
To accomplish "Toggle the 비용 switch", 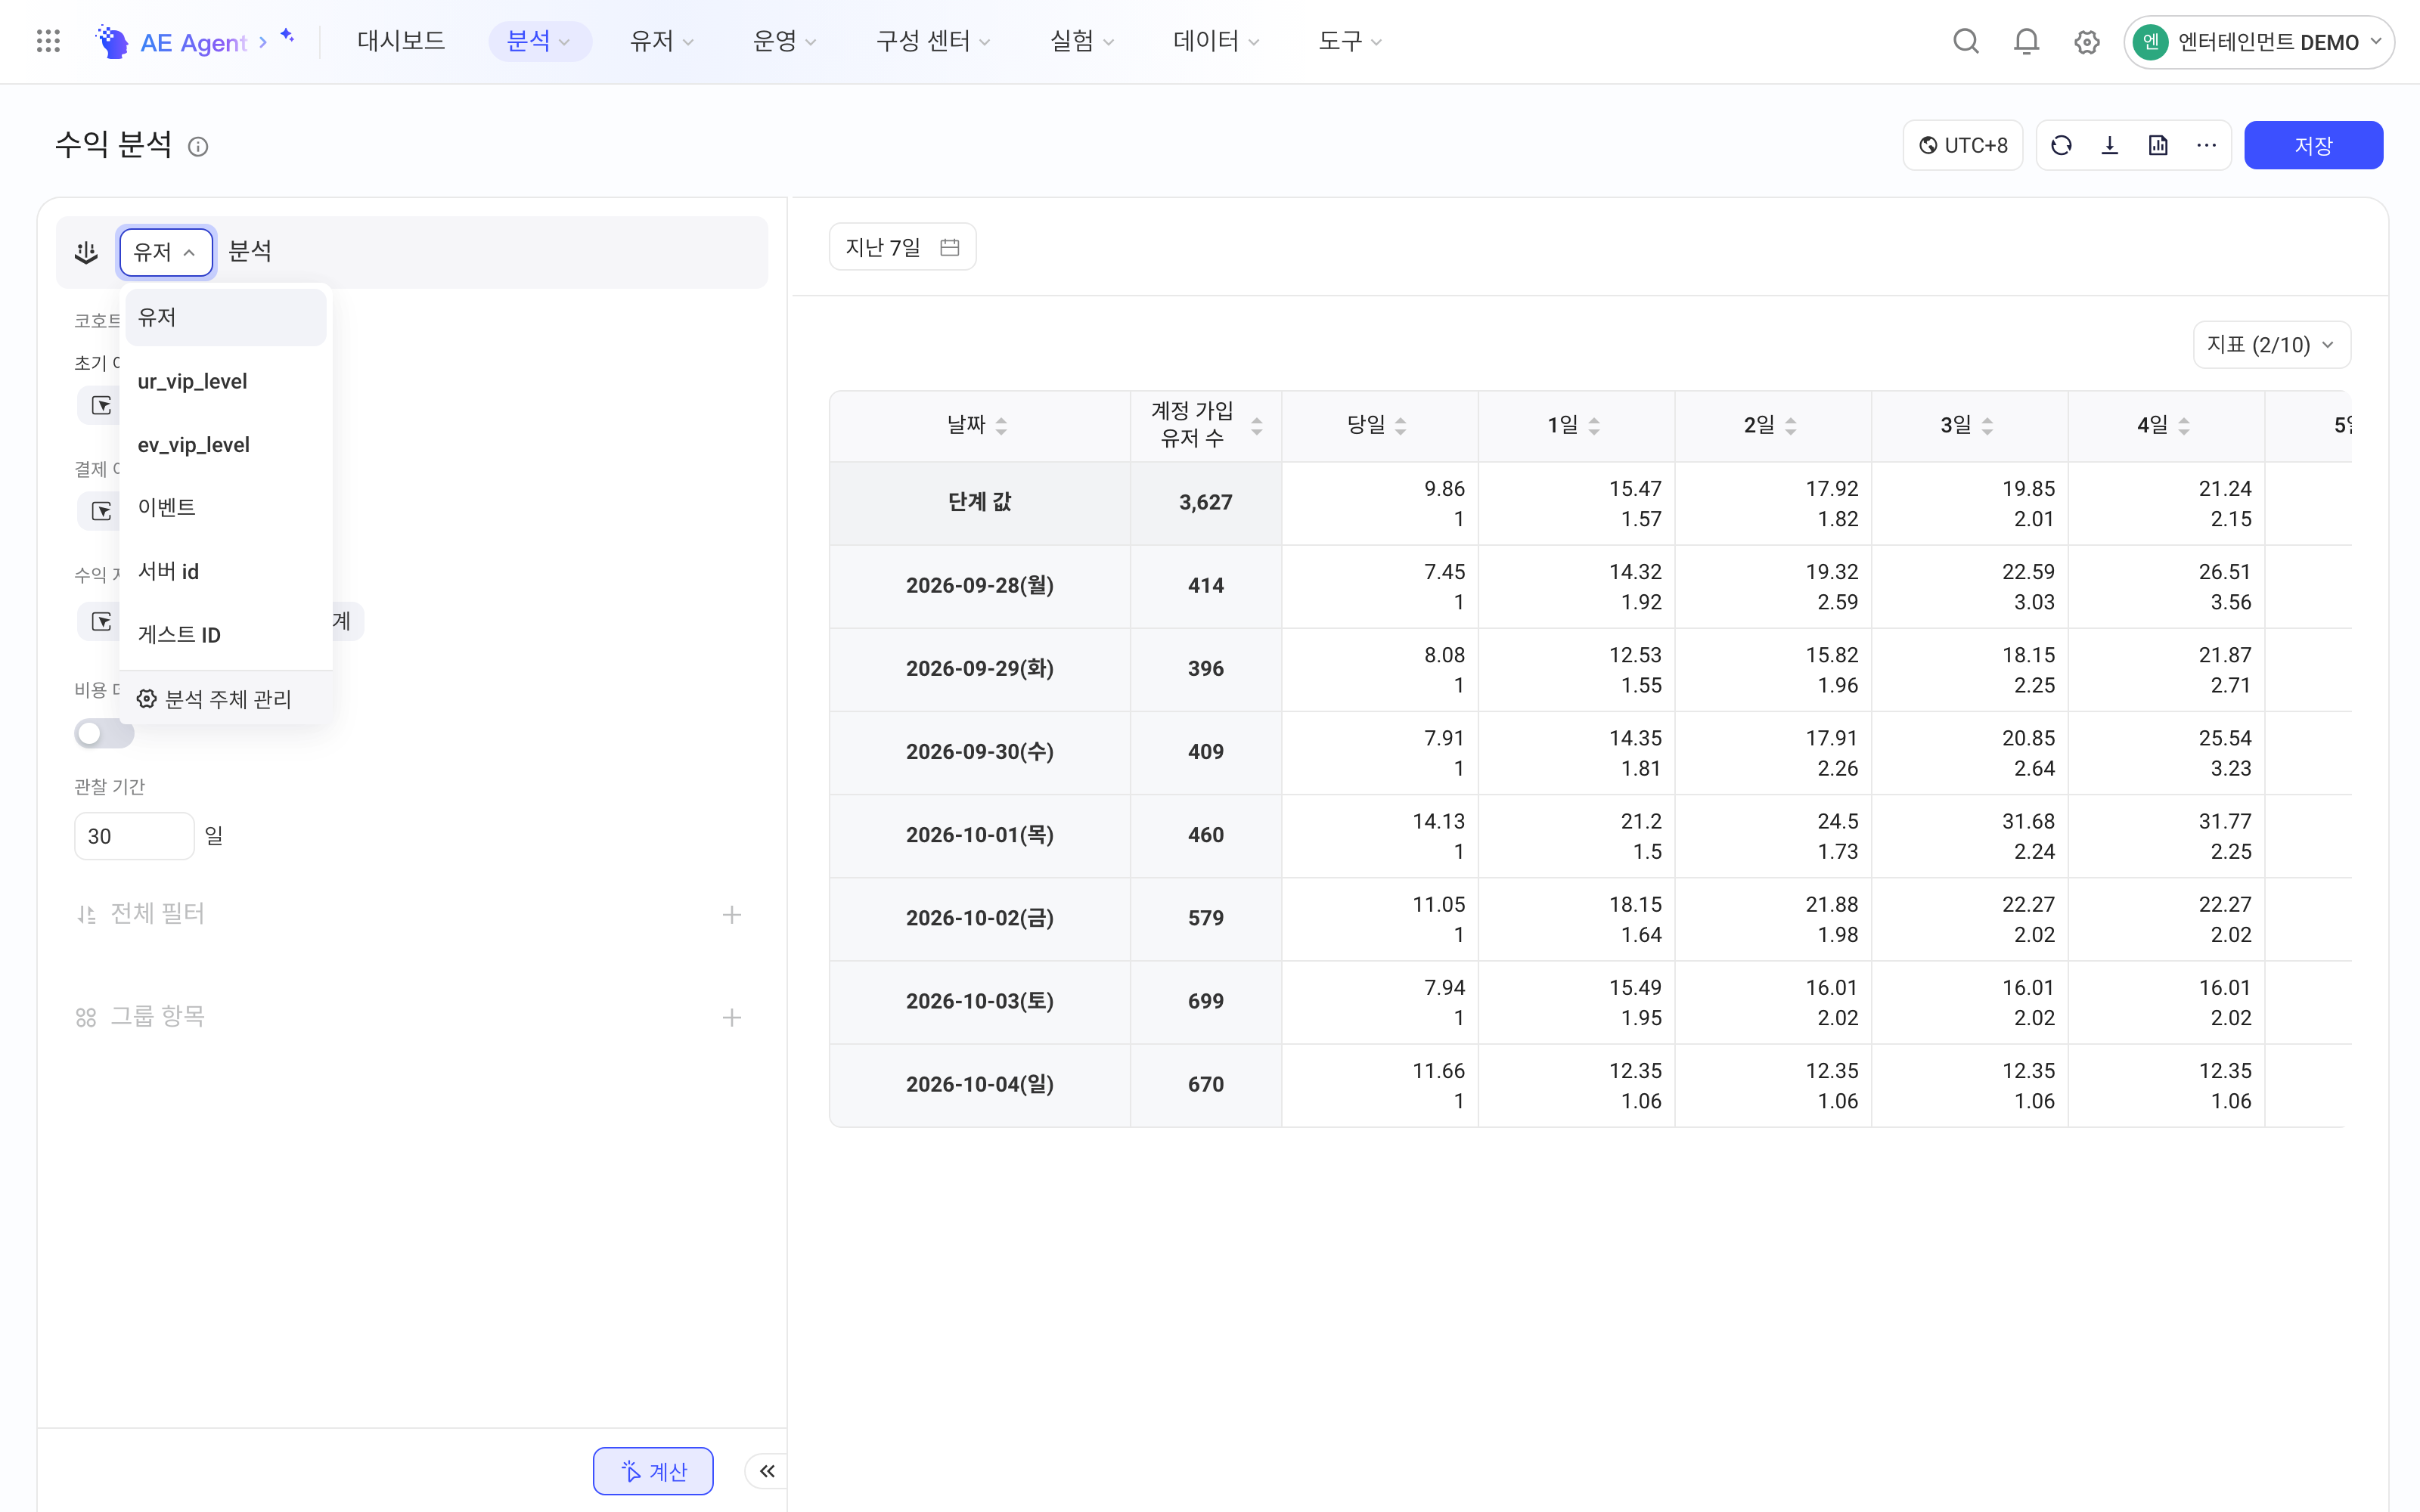I will [104, 734].
